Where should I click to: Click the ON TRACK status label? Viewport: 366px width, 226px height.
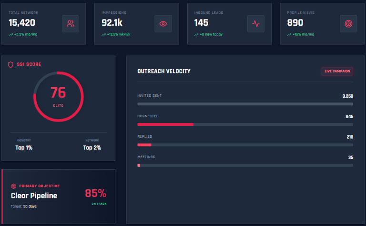pyautogui.click(x=99, y=204)
